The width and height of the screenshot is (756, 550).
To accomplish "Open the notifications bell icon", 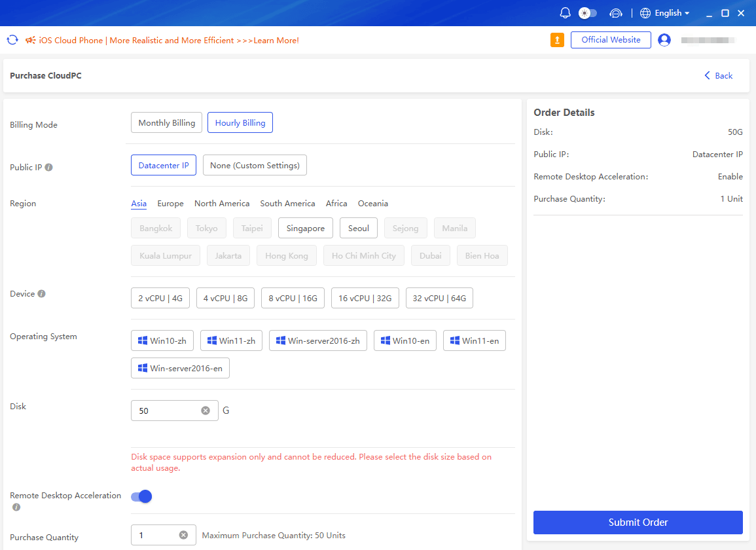I will [x=565, y=13].
